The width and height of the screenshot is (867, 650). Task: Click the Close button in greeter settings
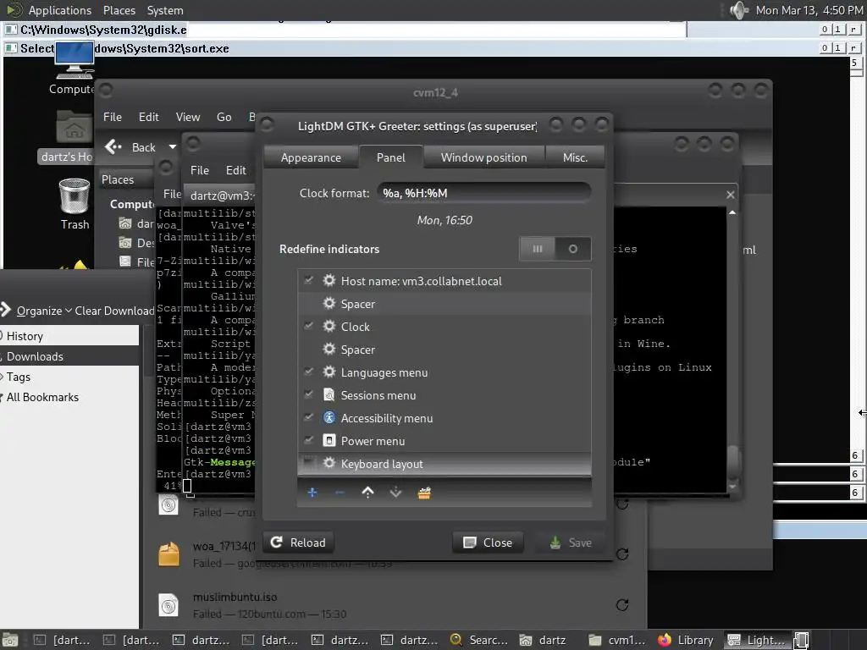click(488, 543)
